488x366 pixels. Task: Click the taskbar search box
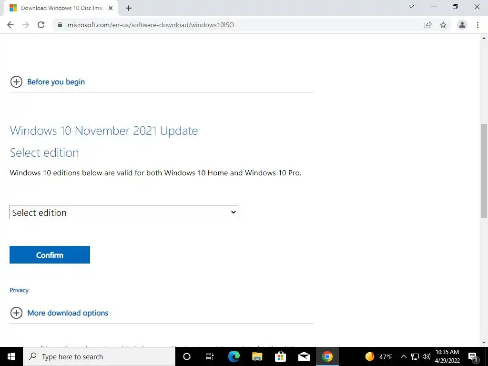99,356
